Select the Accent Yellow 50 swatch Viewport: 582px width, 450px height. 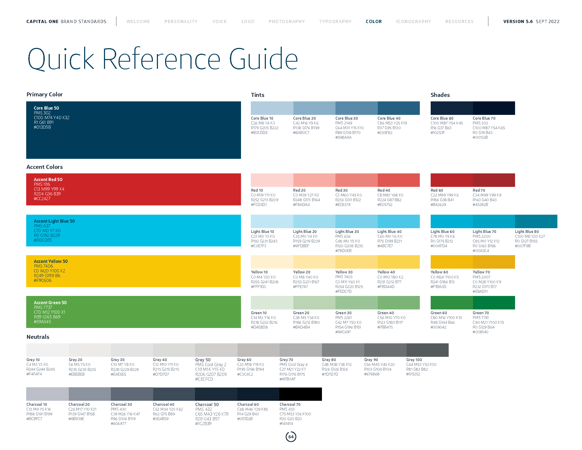[x=134, y=271]
